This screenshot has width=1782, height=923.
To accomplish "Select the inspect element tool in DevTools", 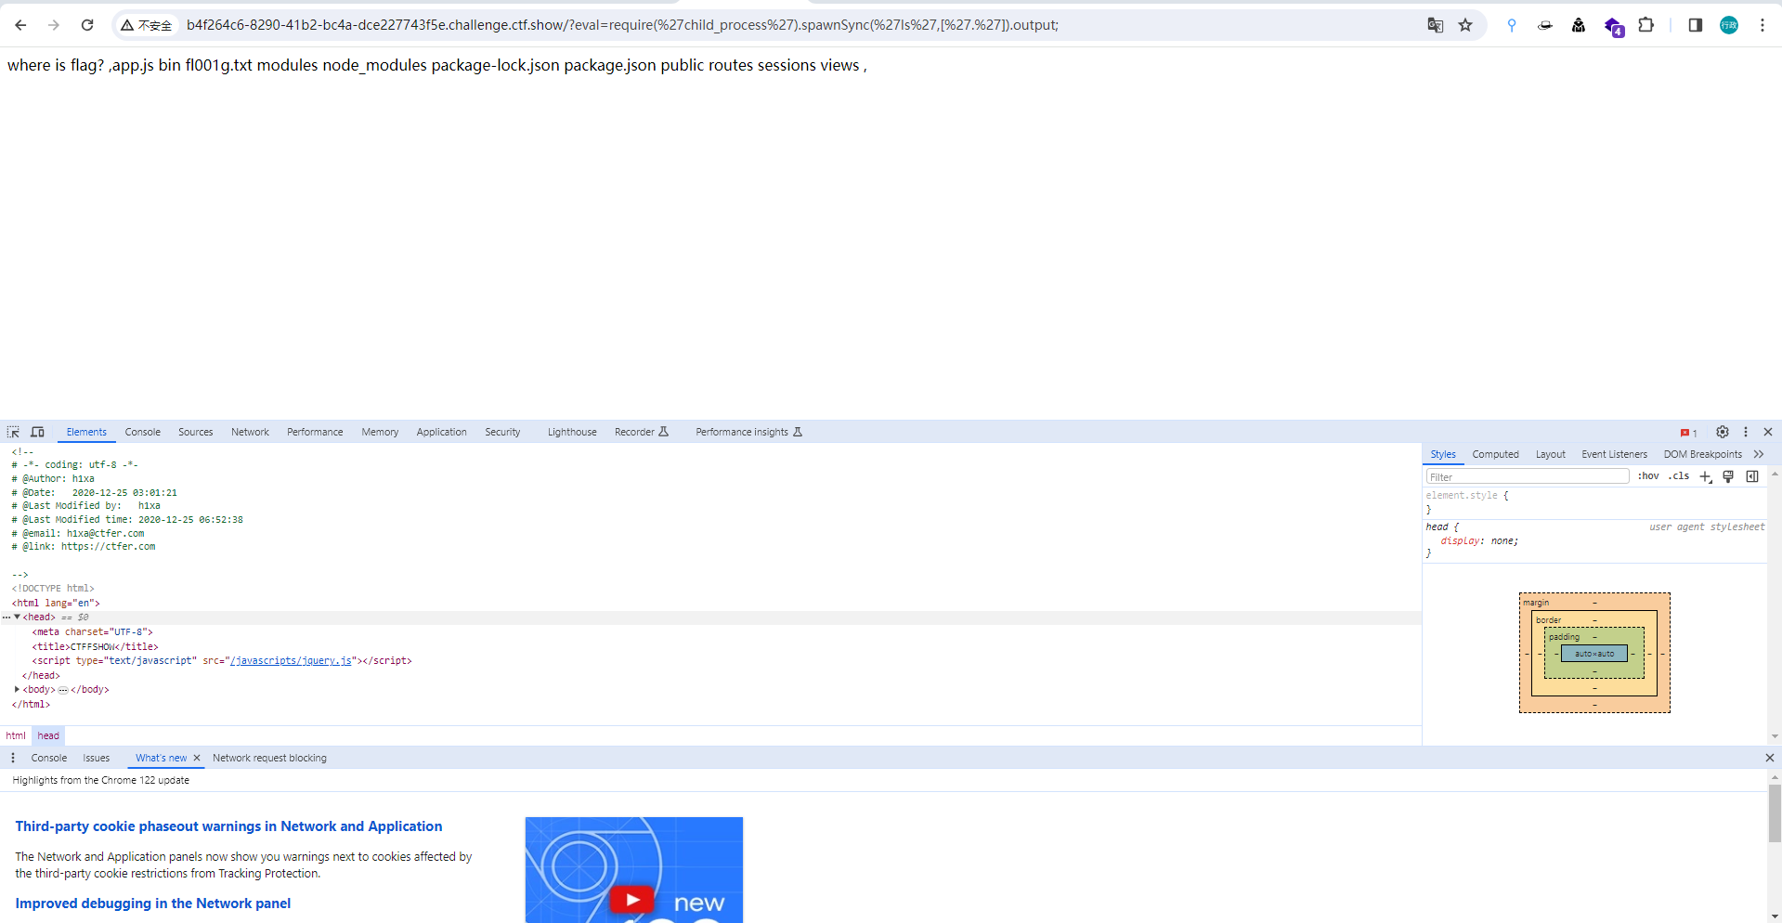I will click(x=12, y=432).
